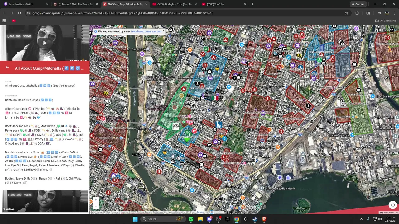Open the '2 videos' thumbnail at panel bottom

click(x=45, y=201)
